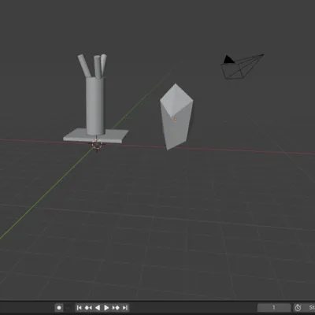Play the animation in reverse
Viewport: 315px width, 315px height.
(98, 308)
